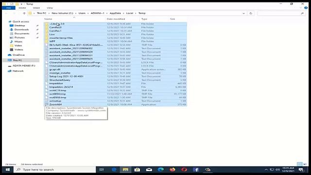The image size is (311, 175).
Task: Open the address bar history dropdown
Action: [243, 13]
